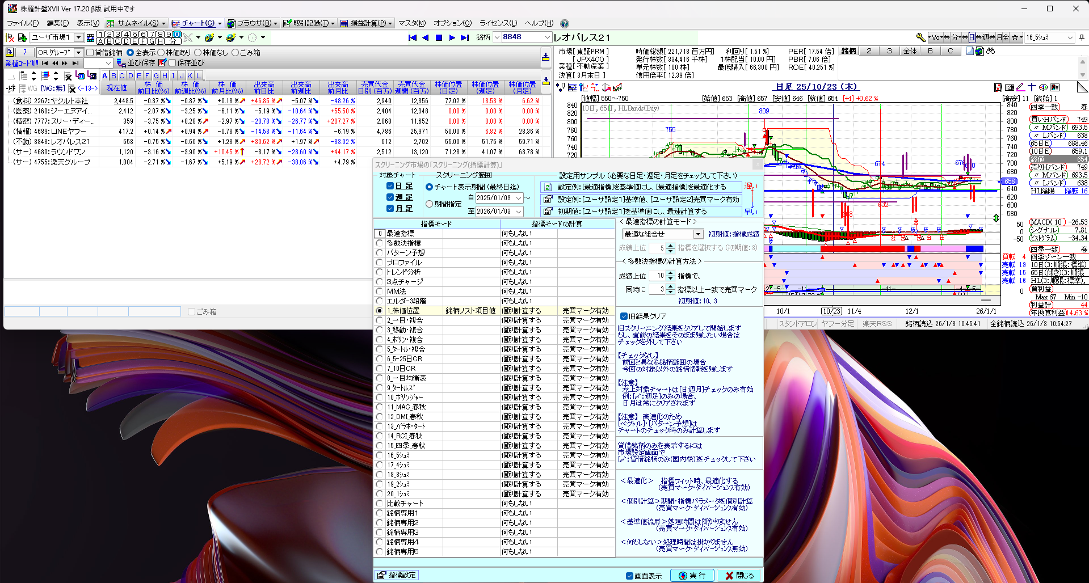Viewport: 1089px width, 583px height.
Task: Click the crosshair cursor icon above chart
Action: pos(1032,87)
